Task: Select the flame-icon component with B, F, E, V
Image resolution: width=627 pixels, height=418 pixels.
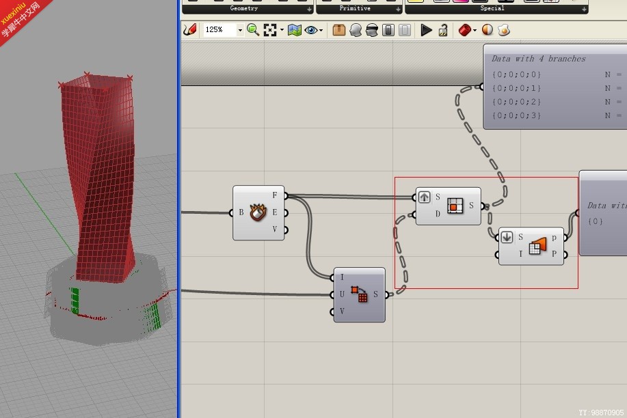Action: click(258, 212)
